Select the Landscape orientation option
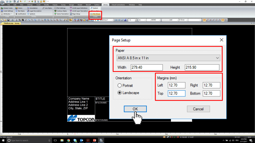Image resolution: width=255 pixels, height=143 pixels. 120,93
